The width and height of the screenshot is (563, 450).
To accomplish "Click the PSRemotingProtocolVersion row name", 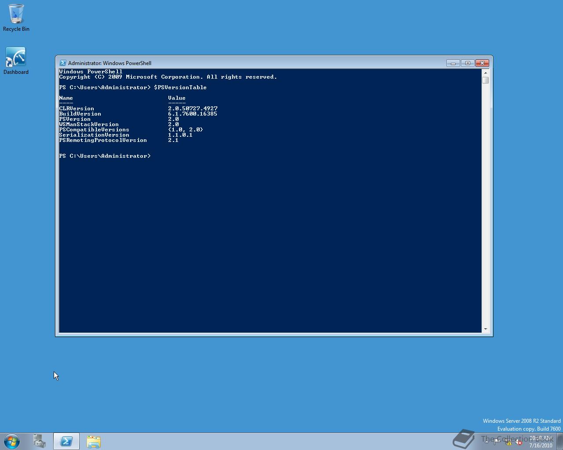I will pos(103,140).
